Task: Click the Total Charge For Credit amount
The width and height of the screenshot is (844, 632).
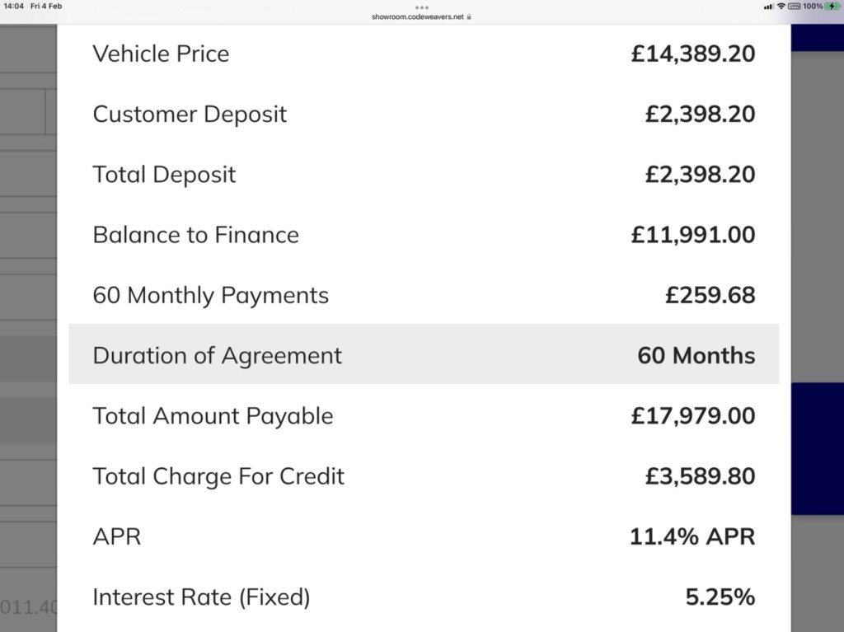Action: pyautogui.click(x=700, y=476)
